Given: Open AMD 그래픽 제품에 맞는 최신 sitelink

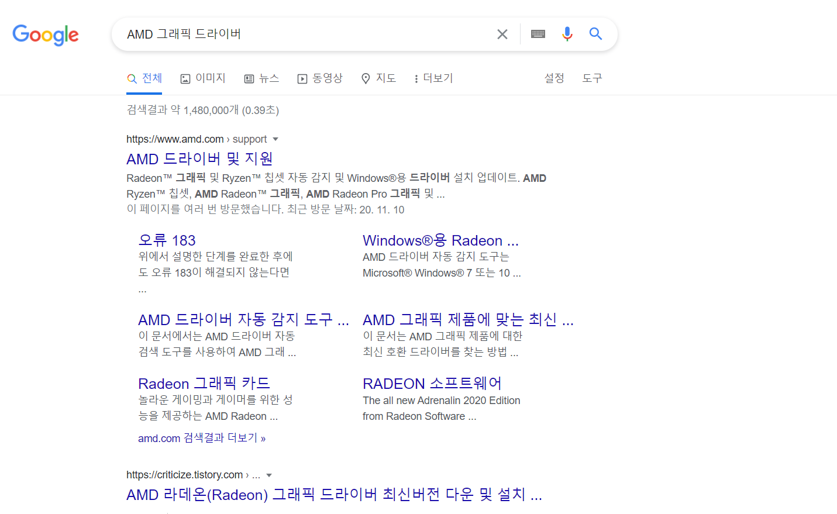Looking at the screenshot, I should pos(468,320).
